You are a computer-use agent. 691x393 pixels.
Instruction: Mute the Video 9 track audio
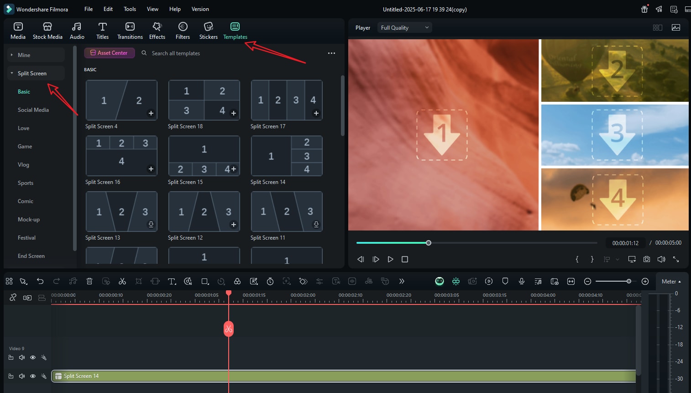point(22,357)
